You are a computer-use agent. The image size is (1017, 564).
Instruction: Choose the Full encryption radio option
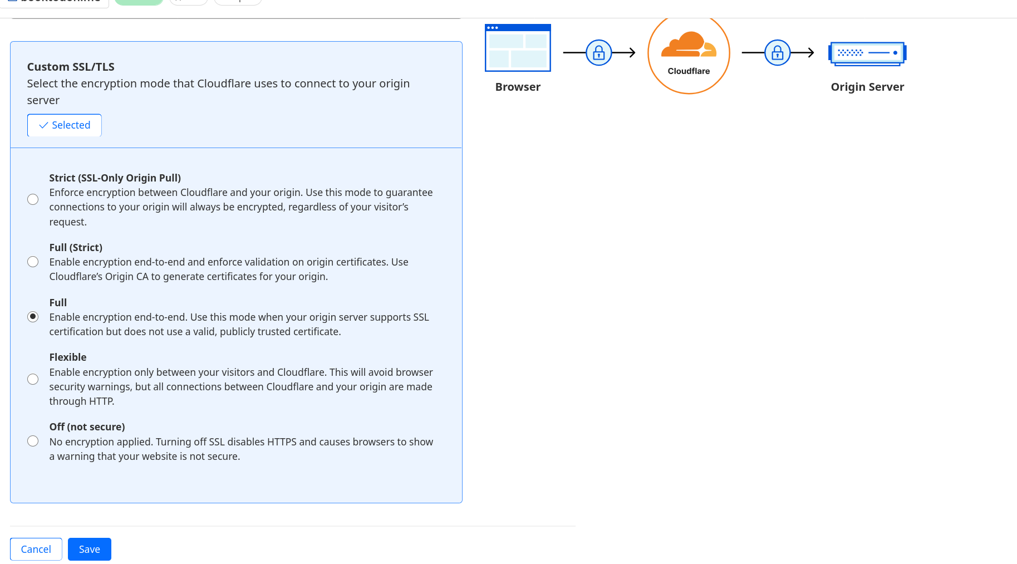33,317
